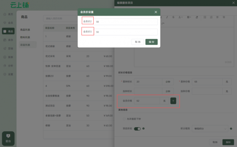The height and width of the screenshot is (147, 237).
Task: Open 库存 in the left sidebar
Action: pos(8,40)
